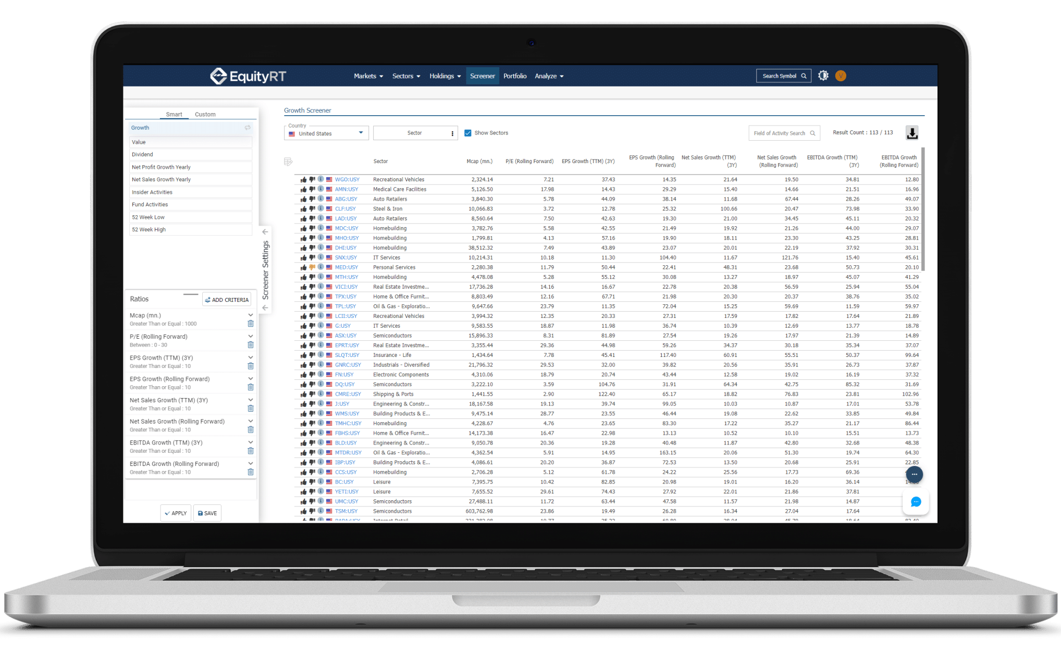This screenshot has width=1061, height=667.
Task: Switch to the Smart tab
Action: coord(174,115)
